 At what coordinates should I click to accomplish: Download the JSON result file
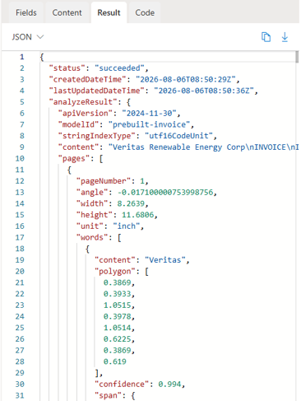pos(285,37)
